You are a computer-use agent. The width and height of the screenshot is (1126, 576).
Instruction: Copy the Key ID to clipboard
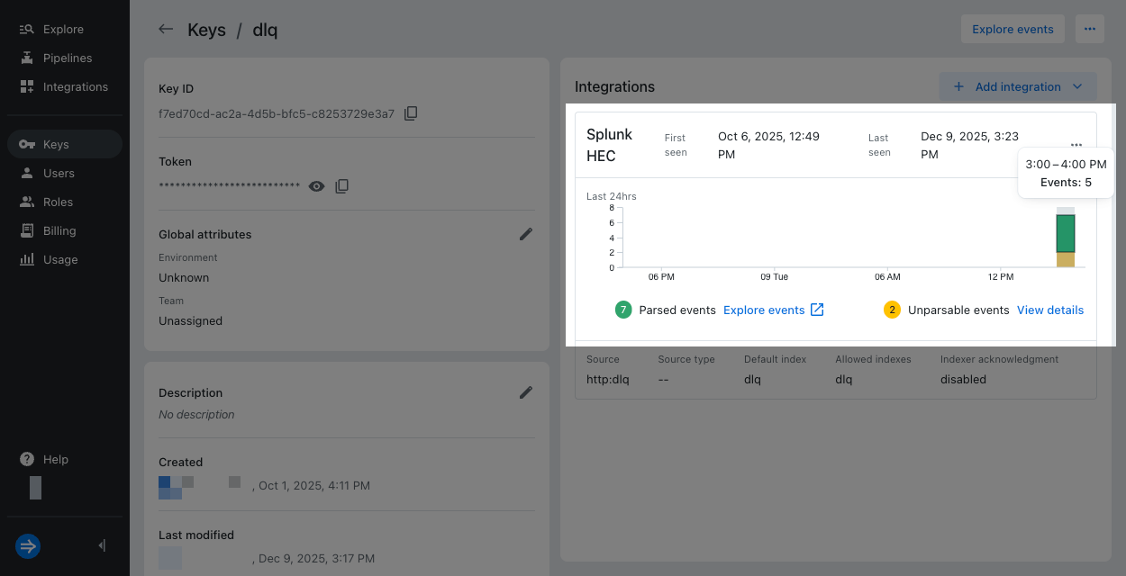(411, 113)
